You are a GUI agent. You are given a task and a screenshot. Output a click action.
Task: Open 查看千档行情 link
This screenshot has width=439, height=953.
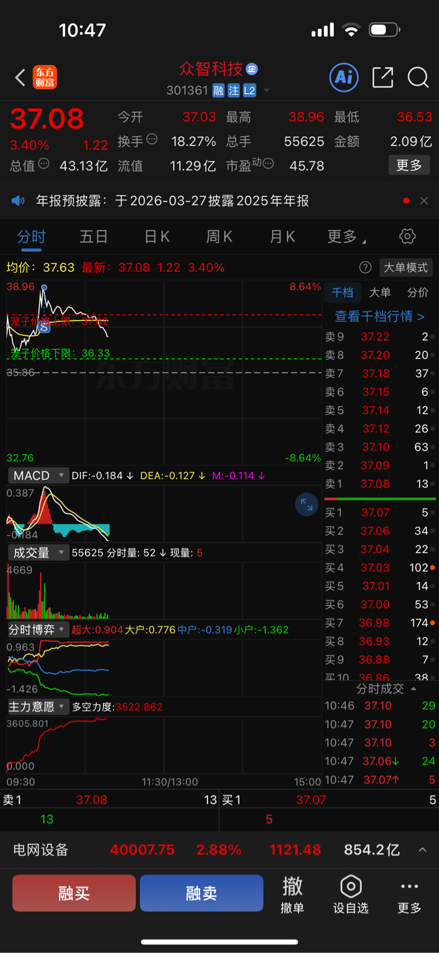point(380,317)
